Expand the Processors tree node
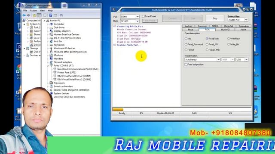 [48, 83]
